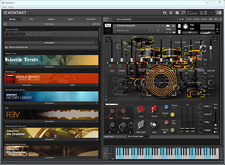The height and width of the screenshot is (165, 225).
Task: Expand Electro Acoustic library options arrow
Action: click(97, 43)
